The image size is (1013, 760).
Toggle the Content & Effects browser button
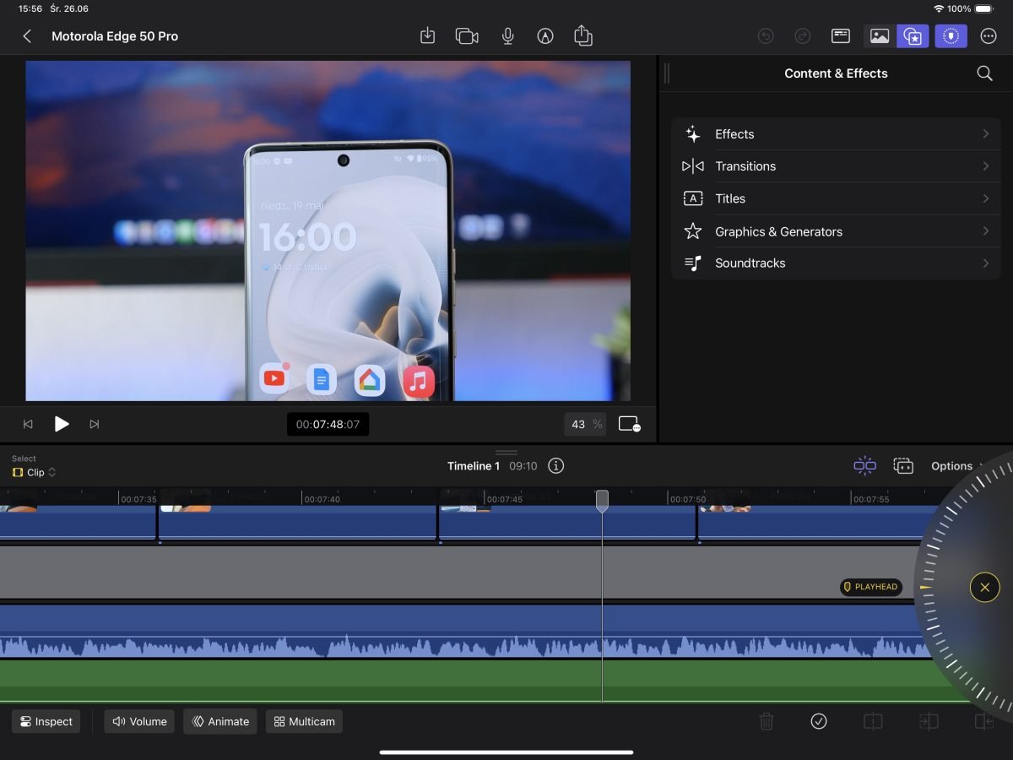pos(913,36)
